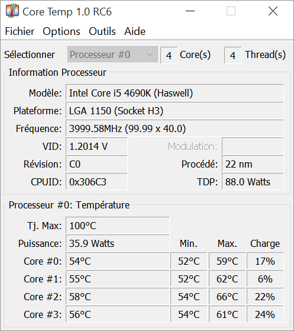Screen dimensions: 294x331
Task: Click the disabled maximize window button
Action: tap(231, 11)
